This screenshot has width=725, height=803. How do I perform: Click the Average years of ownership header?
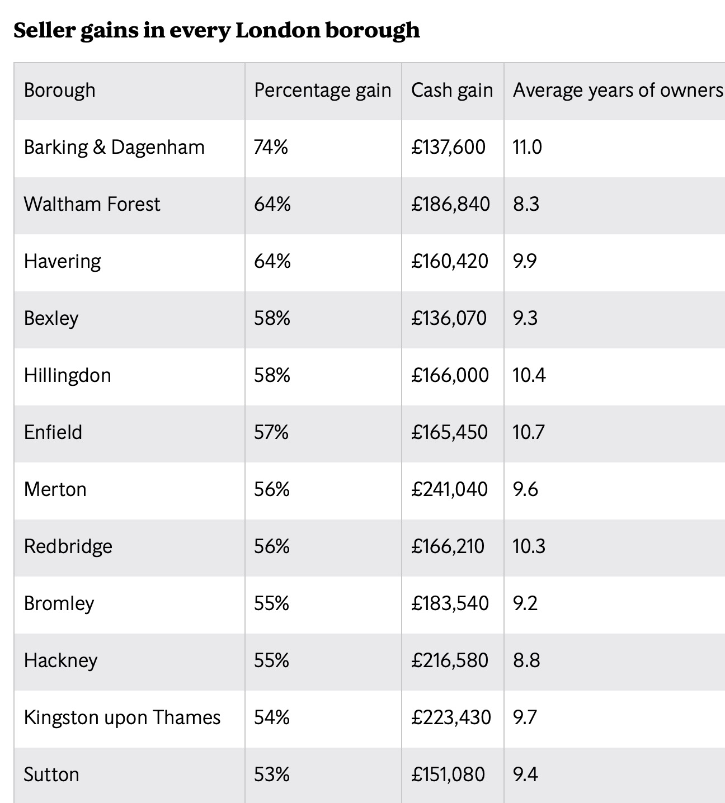[618, 91]
